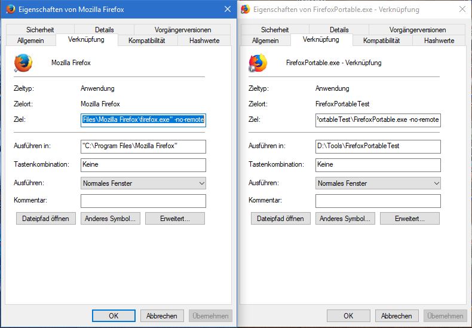Expand Normales Fenster dropdown in FirefoxPortable.exe window
Viewport: 472px width, 328px height.
pyautogui.click(x=378, y=183)
